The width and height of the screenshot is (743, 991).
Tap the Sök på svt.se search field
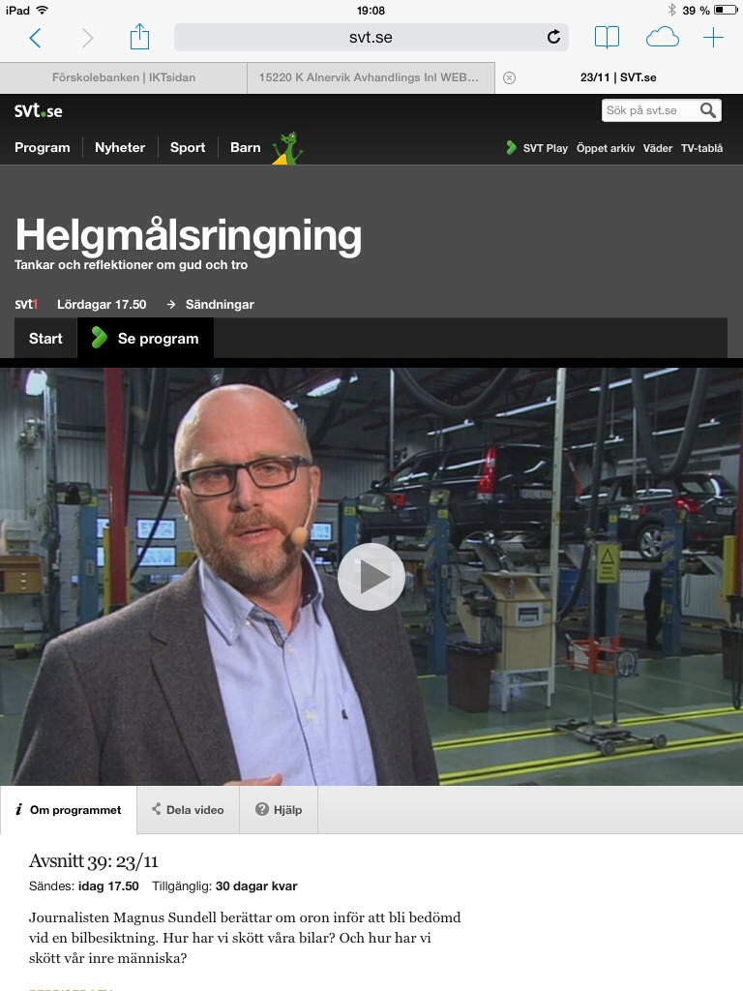(x=650, y=110)
